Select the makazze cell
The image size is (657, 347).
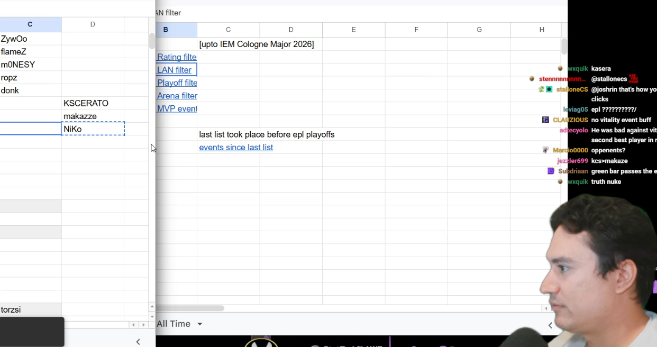93,116
